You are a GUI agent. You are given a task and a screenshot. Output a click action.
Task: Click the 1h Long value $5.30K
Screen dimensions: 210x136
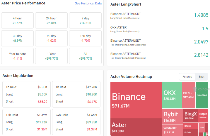coord(42,94)
